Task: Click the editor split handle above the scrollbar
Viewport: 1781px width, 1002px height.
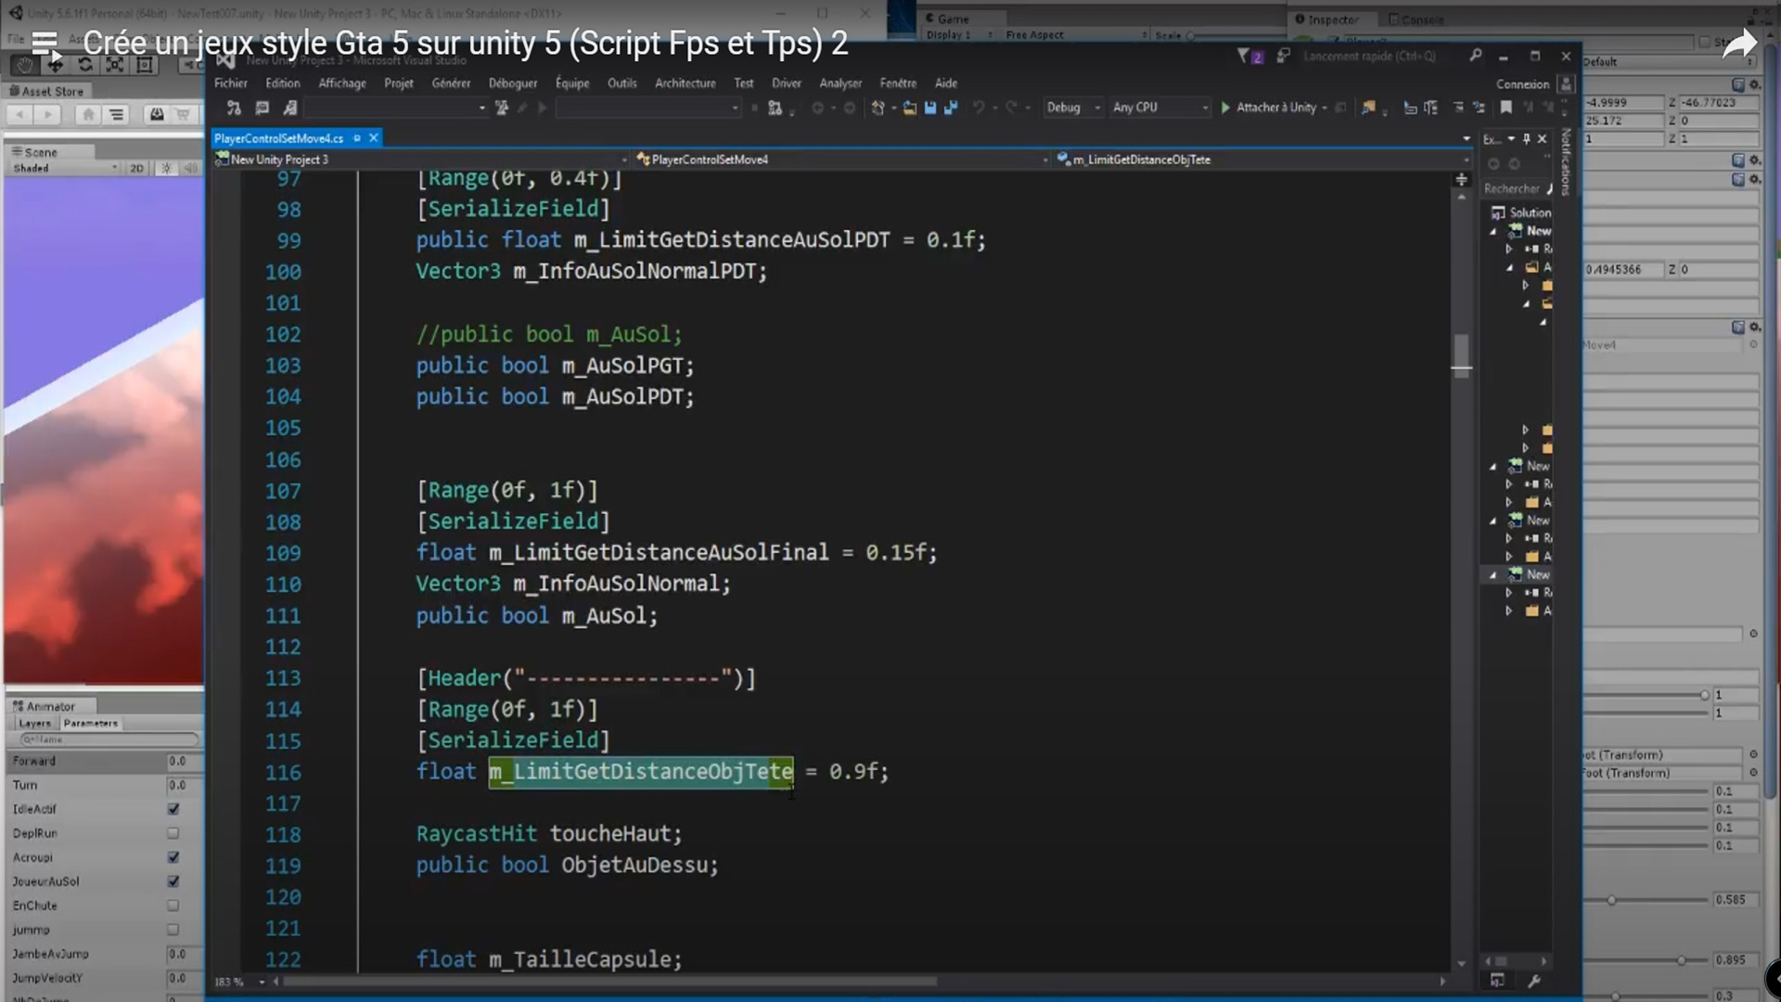Action: (1462, 179)
